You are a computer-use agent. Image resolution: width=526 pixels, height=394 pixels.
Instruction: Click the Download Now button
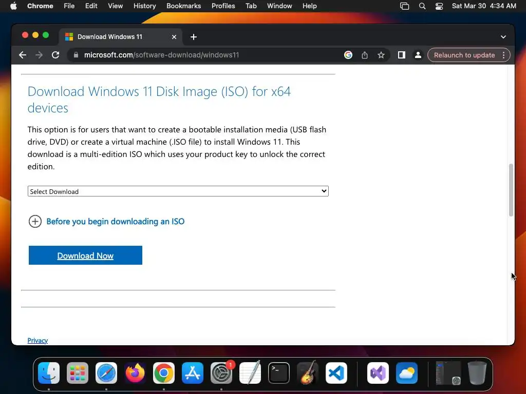click(x=86, y=255)
